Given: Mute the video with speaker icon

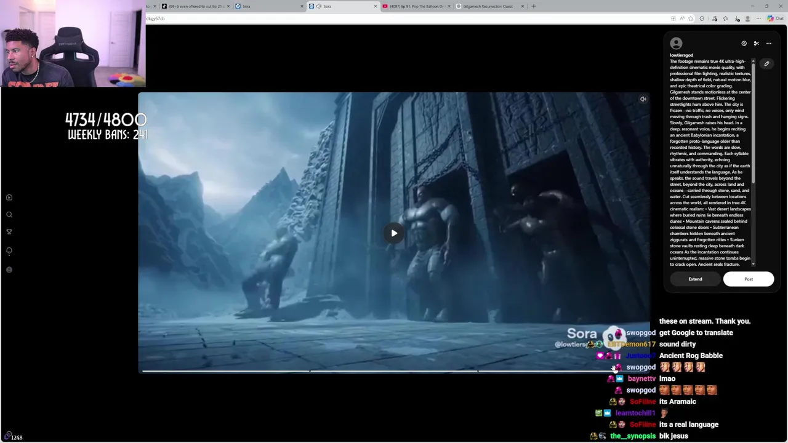Looking at the screenshot, I should point(643,99).
